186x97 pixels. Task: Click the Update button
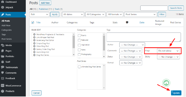click(x=176, y=93)
